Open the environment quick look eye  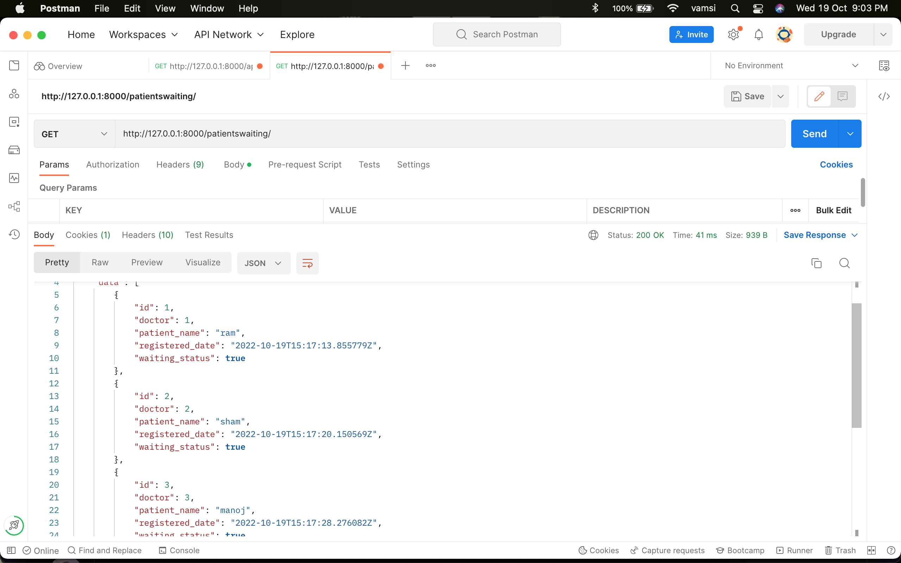click(x=884, y=65)
